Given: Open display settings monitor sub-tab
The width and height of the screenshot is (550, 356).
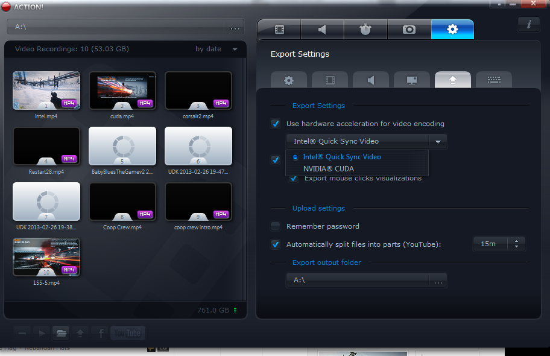Looking at the screenshot, I should pyautogui.click(x=412, y=80).
